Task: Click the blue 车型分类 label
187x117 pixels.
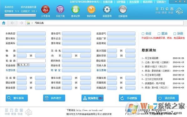Action: [11, 70]
